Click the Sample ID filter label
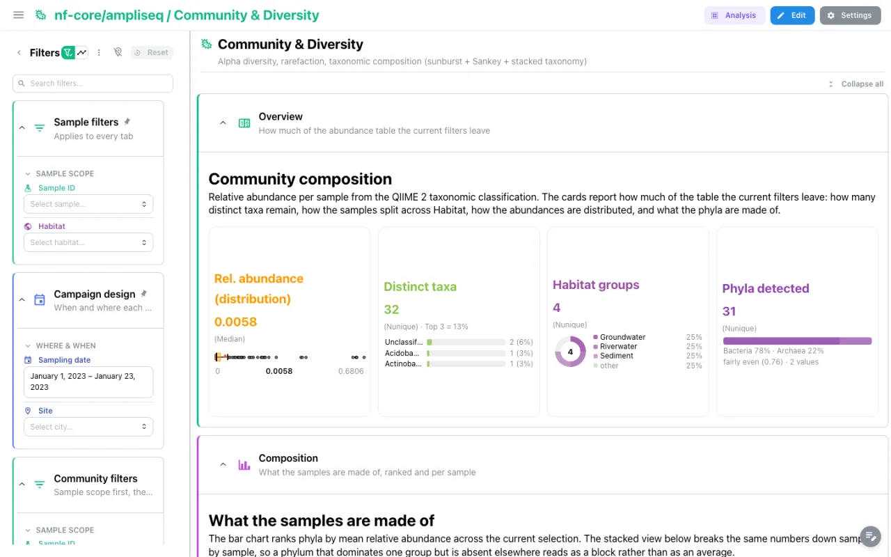This screenshot has height=557, width=891. tap(56, 188)
